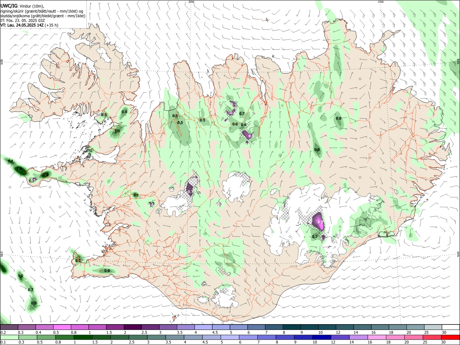The width and height of the screenshot is (460, 345).
Task: Click the violet 12 swatch in lower legend row
Action: 340,337
